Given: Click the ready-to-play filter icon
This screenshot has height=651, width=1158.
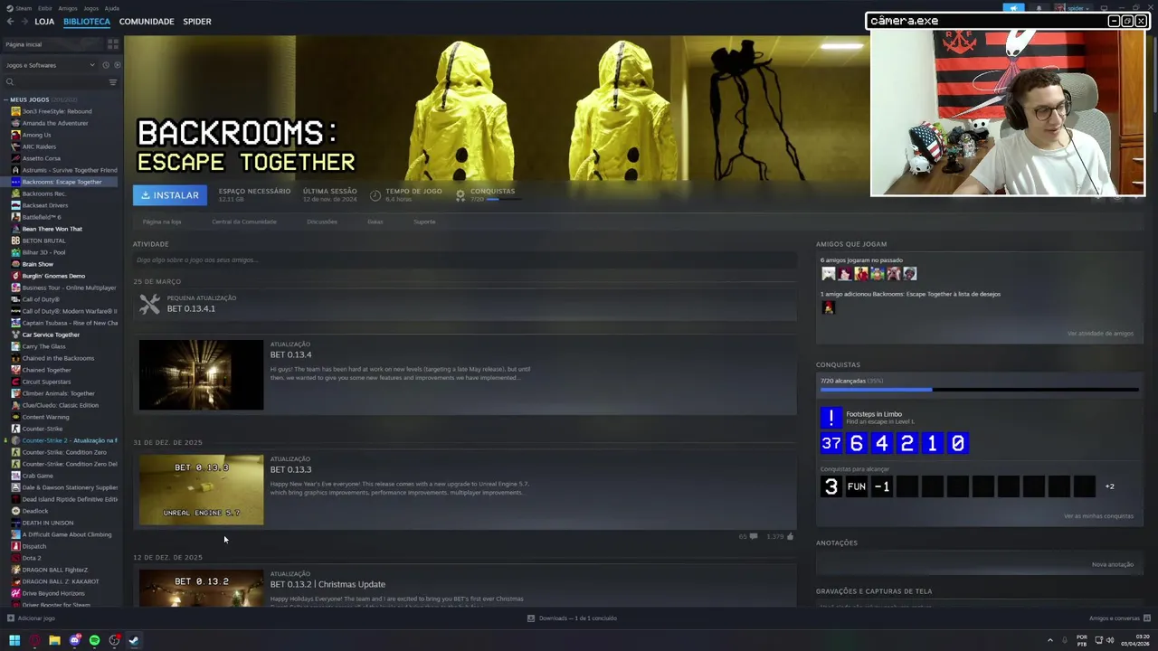Looking at the screenshot, I should pos(117,65).
